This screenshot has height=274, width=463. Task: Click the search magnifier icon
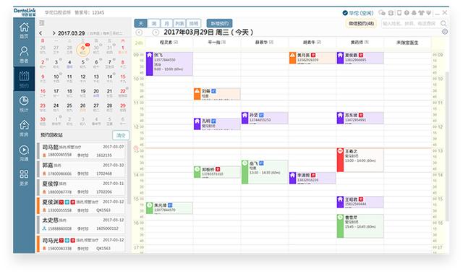pyautogui.click(x=443, y=23)
